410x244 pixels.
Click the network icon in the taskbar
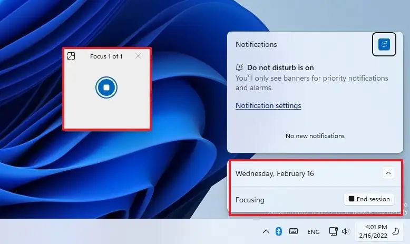(333, 231)
